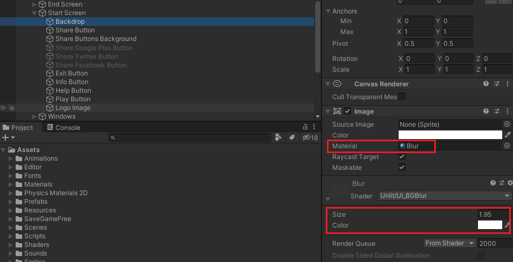Toggle hidden packages visibility count 18

coord(310,137)
